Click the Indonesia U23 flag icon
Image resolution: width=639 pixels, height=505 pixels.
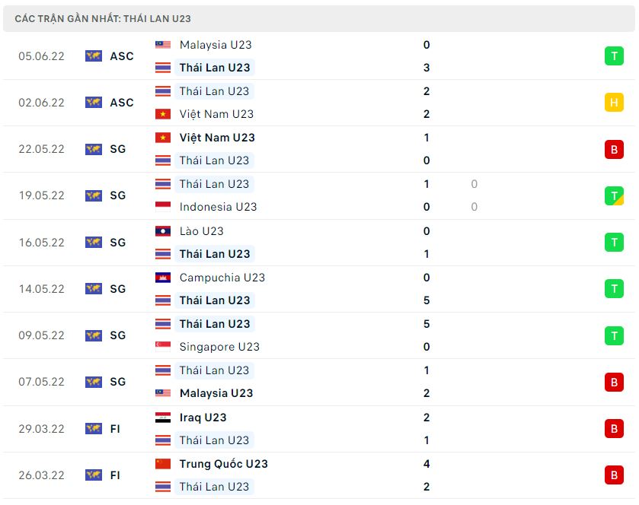162,207
